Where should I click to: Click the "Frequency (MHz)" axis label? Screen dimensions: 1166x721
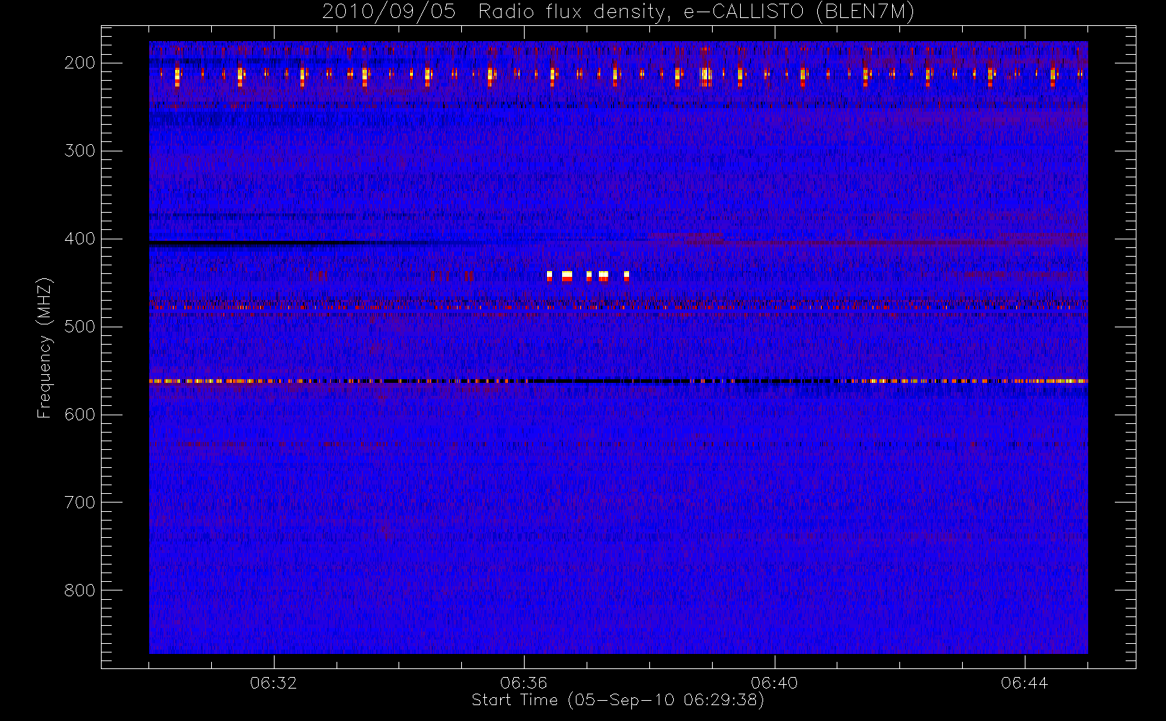pyautogui.click(x=45, y=348)
